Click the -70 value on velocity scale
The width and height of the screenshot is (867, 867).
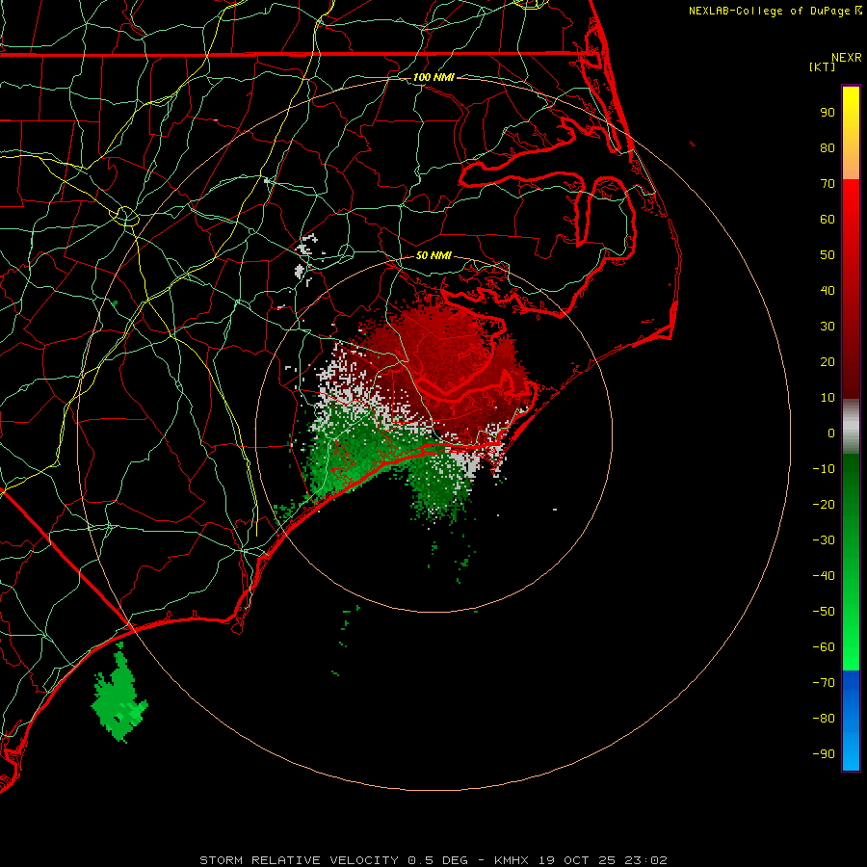(x=824, y=682)
